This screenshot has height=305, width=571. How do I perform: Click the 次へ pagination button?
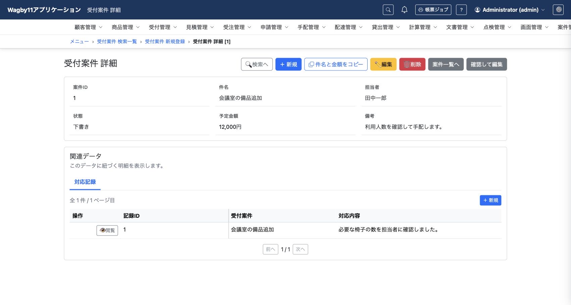[300, 249]
